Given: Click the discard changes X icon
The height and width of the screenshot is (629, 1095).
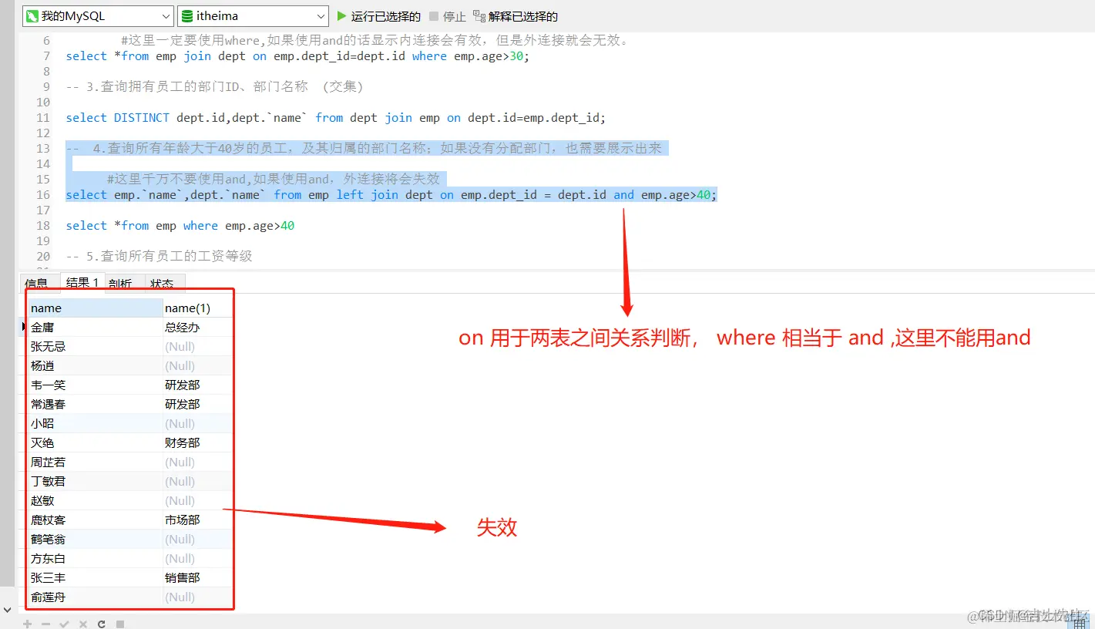Looking at the screenshot, I should [82, 623].
